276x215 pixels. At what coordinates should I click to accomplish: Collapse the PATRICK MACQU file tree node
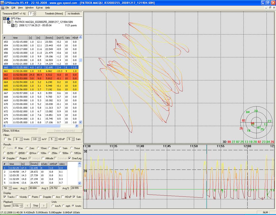coord(5,22)
